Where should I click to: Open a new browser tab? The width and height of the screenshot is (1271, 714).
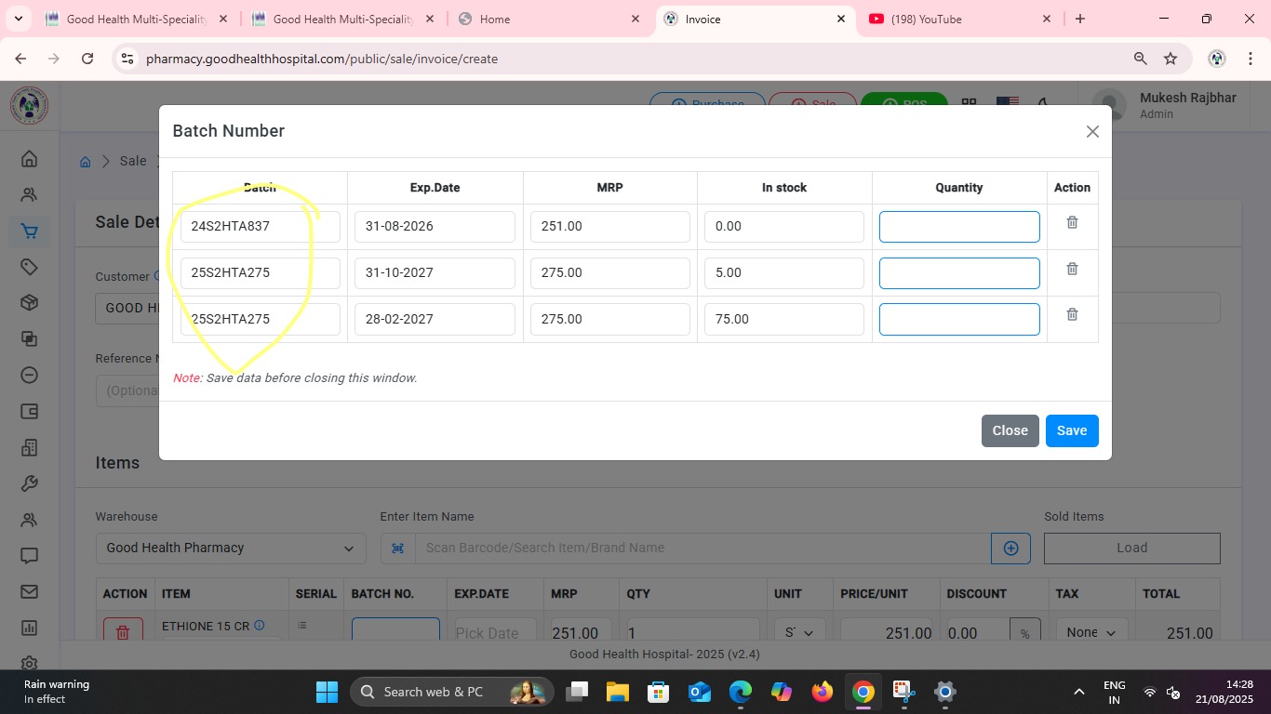pos(1080,19)
